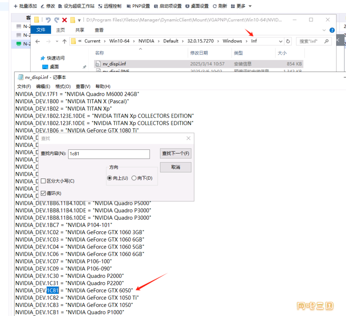Click 修改 in the manager toolbar
The image size is (346, 316).
[48, 6]
